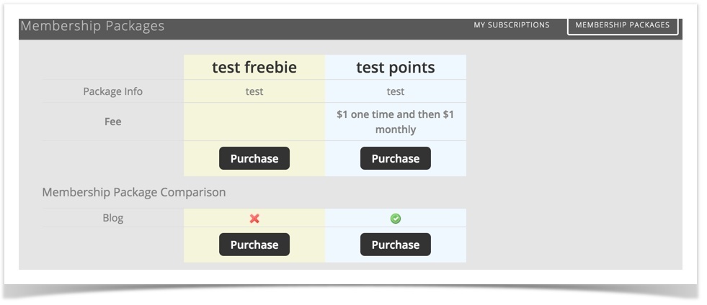Click the Blog feature row label

point(112,218)
